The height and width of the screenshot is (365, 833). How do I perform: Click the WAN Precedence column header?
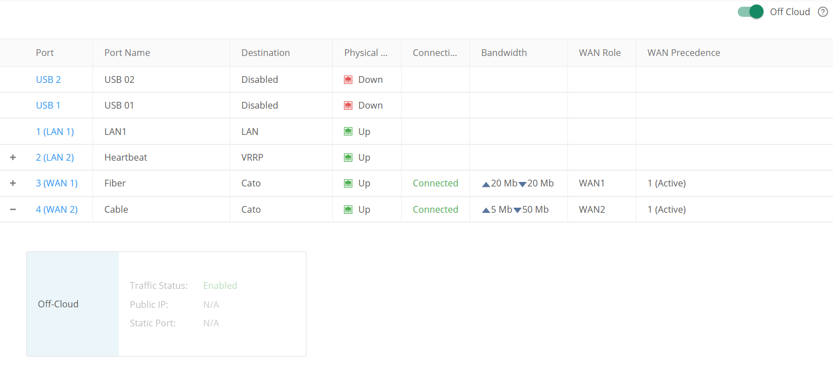[x=683, y=53]
